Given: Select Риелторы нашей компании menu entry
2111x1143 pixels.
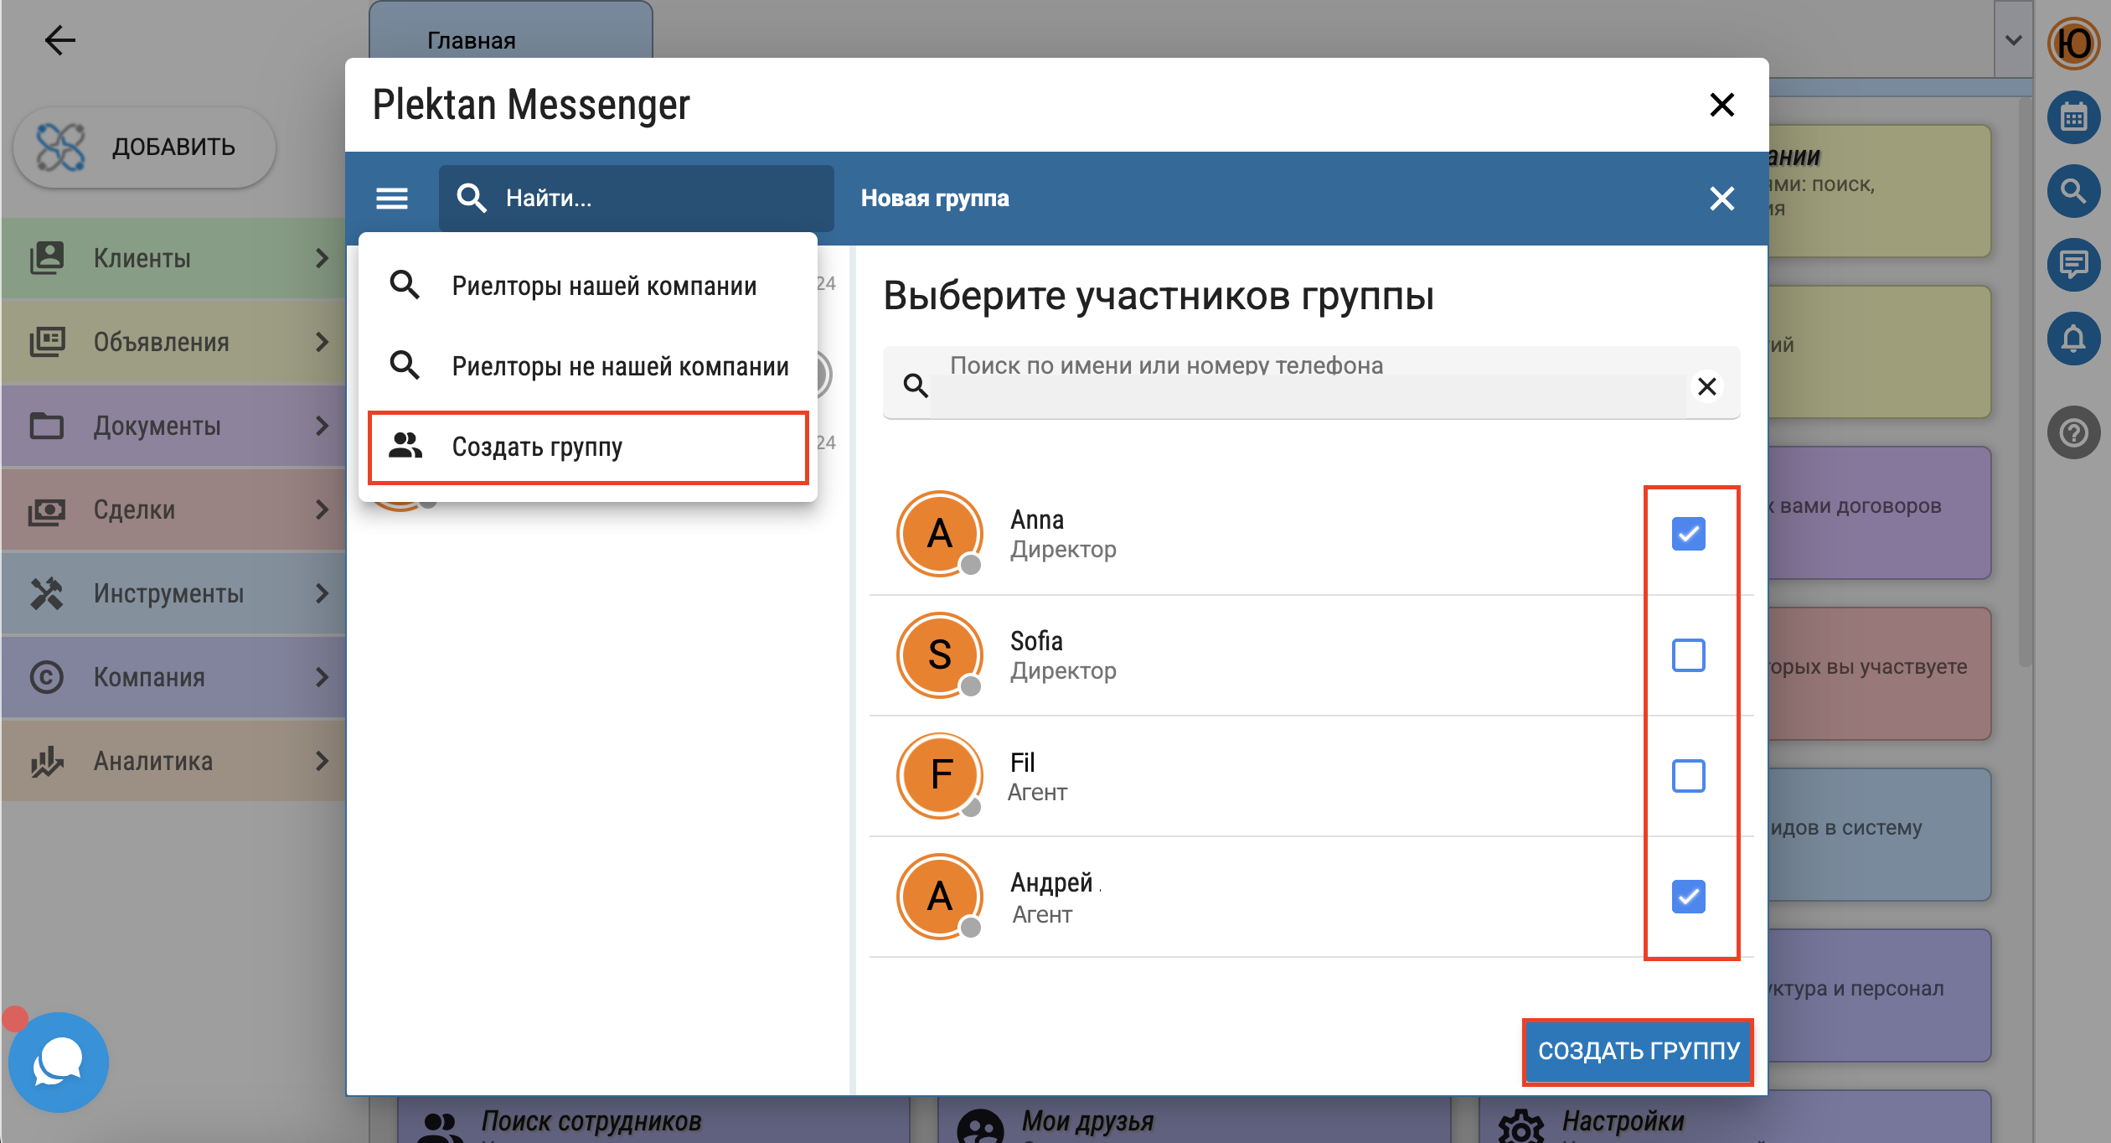Looking at the screenshot, I should 588,286.
